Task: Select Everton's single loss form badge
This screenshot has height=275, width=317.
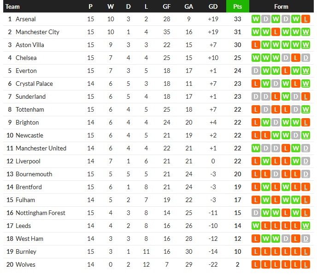Action: (x=286, y=71)
